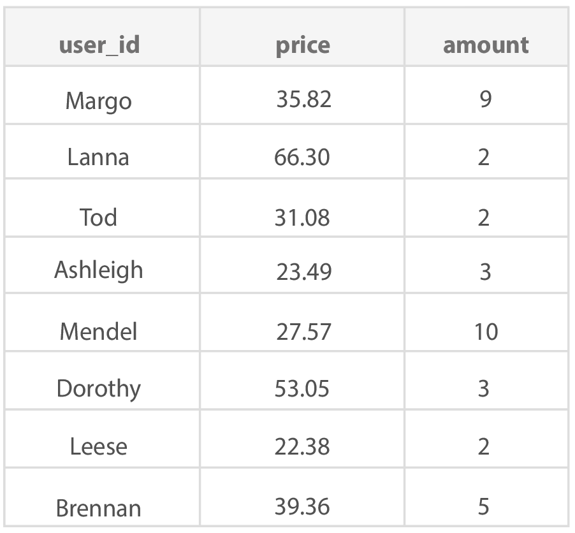Click the price value 35.82
The height and width of the screenshot is (533, 575).
(x=303, y=99)
